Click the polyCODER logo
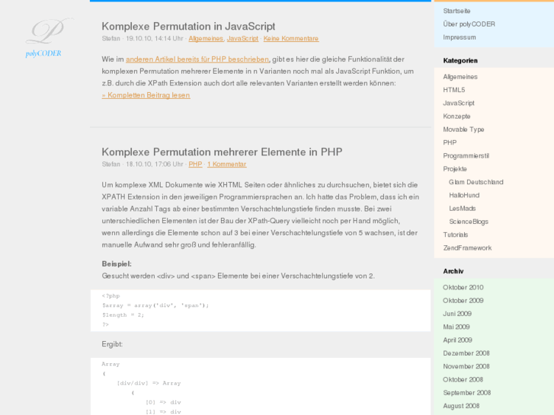The image size is (554, 415). [44, 38]
